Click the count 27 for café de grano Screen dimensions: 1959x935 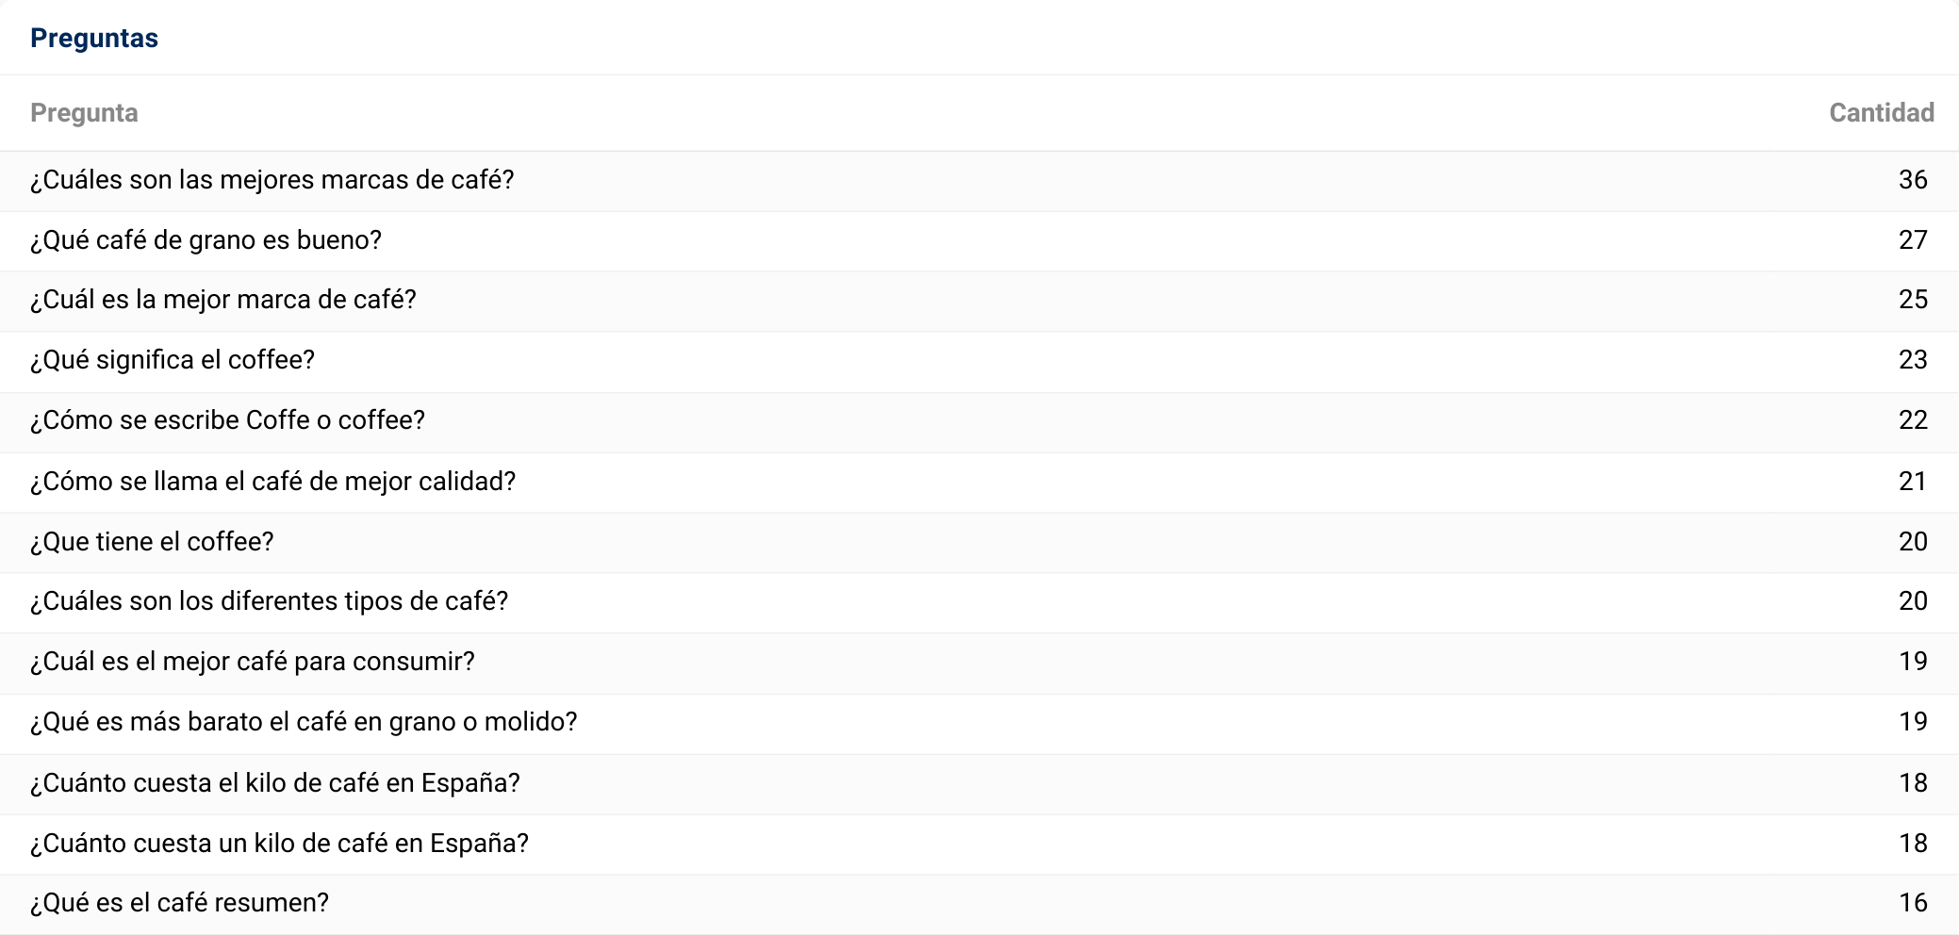tap(1912, 240)
